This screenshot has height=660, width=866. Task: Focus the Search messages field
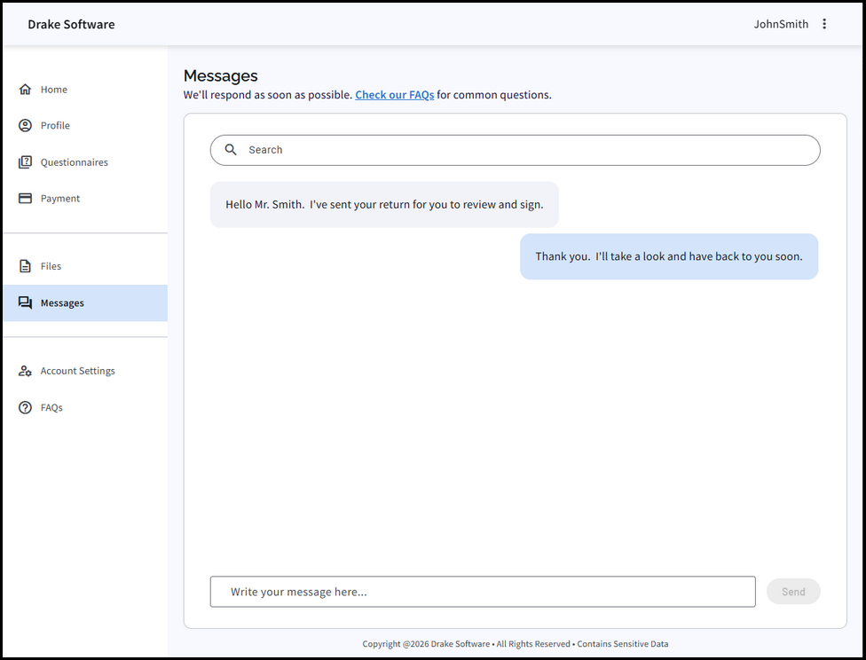click(524, 150)
